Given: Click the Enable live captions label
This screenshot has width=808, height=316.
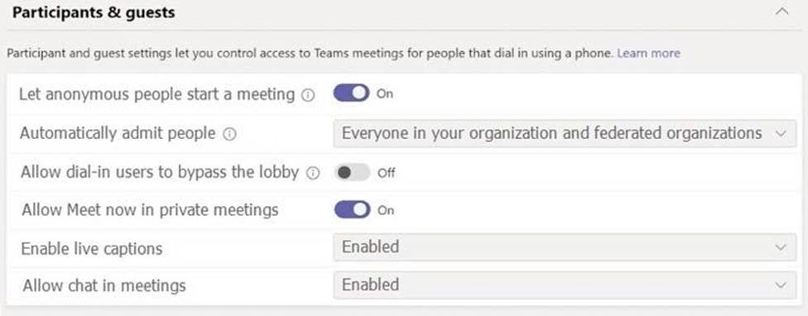Looking at the screenshot, I should [92, 248].
